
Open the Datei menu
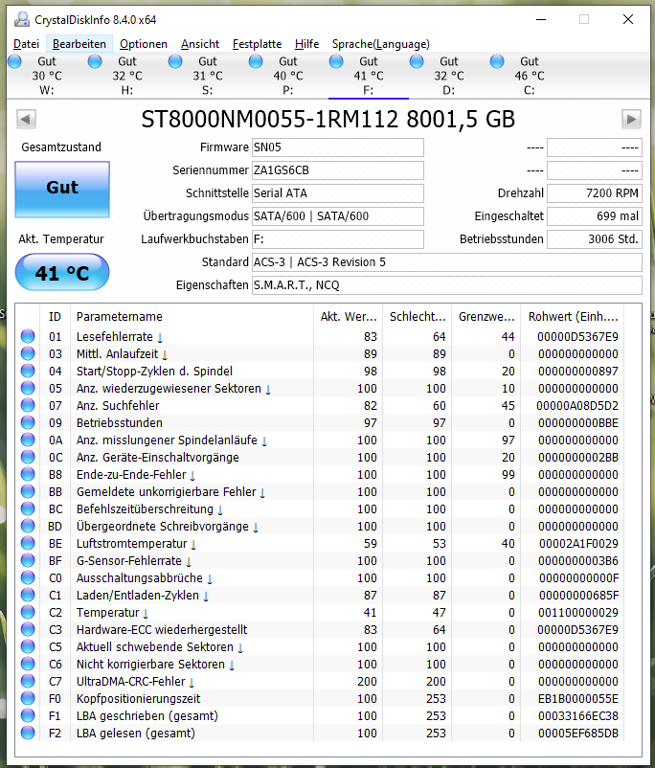(26, 44)
